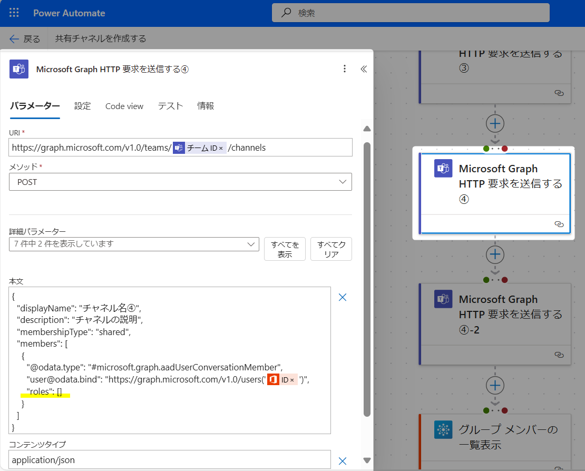Image resolution: width=585 pixels, height=471 pixels.
Task: Select the HTTP 要求を送信する④ card
Action: 495,193
